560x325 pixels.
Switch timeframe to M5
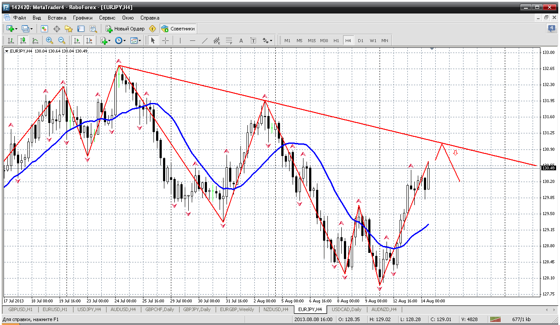coord(300,40)
